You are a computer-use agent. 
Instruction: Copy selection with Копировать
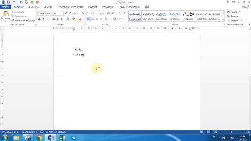[x=19, y=16]
